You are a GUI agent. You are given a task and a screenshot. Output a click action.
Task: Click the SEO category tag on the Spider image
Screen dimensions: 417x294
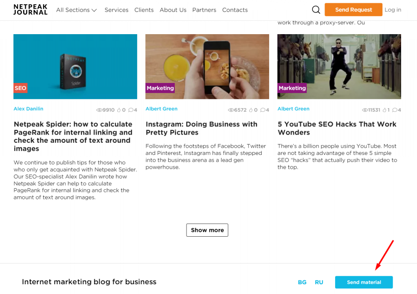click(x=20, y=88)
